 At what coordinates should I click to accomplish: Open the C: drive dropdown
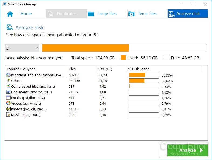click(22, 48)
